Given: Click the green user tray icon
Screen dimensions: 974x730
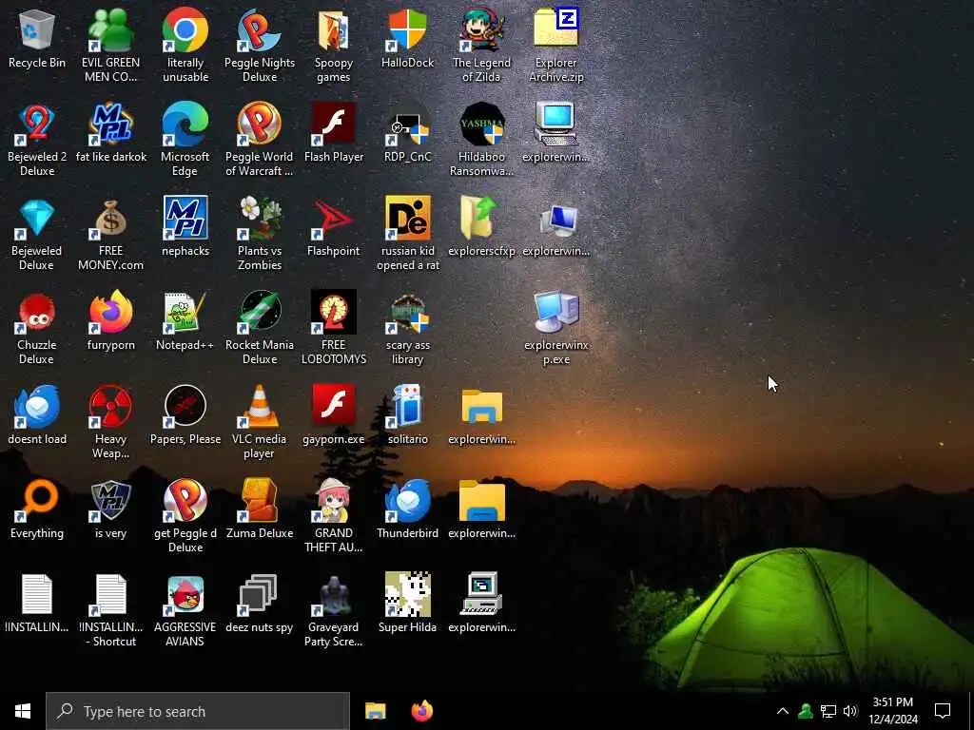Looking at the screenshot, I should [806, 711].
